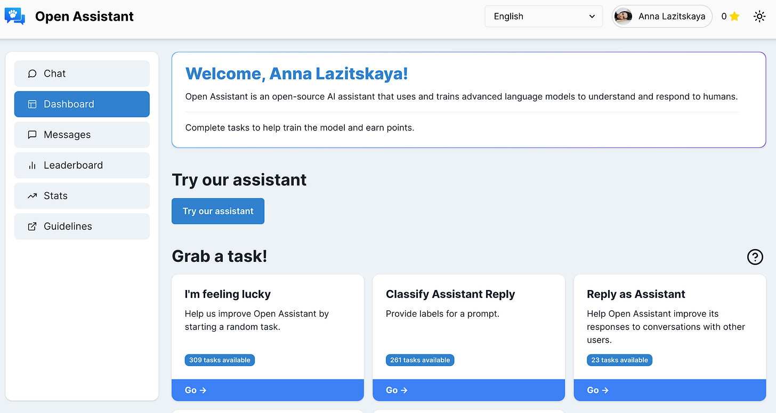Viewport: 776px width, 413px height.
Task: Click the 309 tasks available badge
Action: (x=220, y=360)
